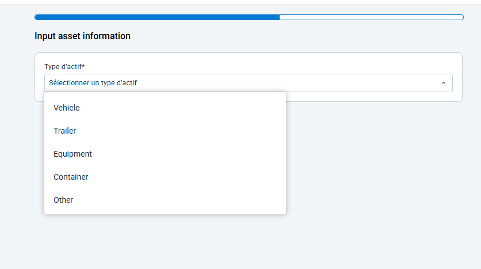Image resolution: width=481 pixels, height=269 pixels.
Task: Click the required asterisk beside Type d'actif
Action: click(84, 66)
